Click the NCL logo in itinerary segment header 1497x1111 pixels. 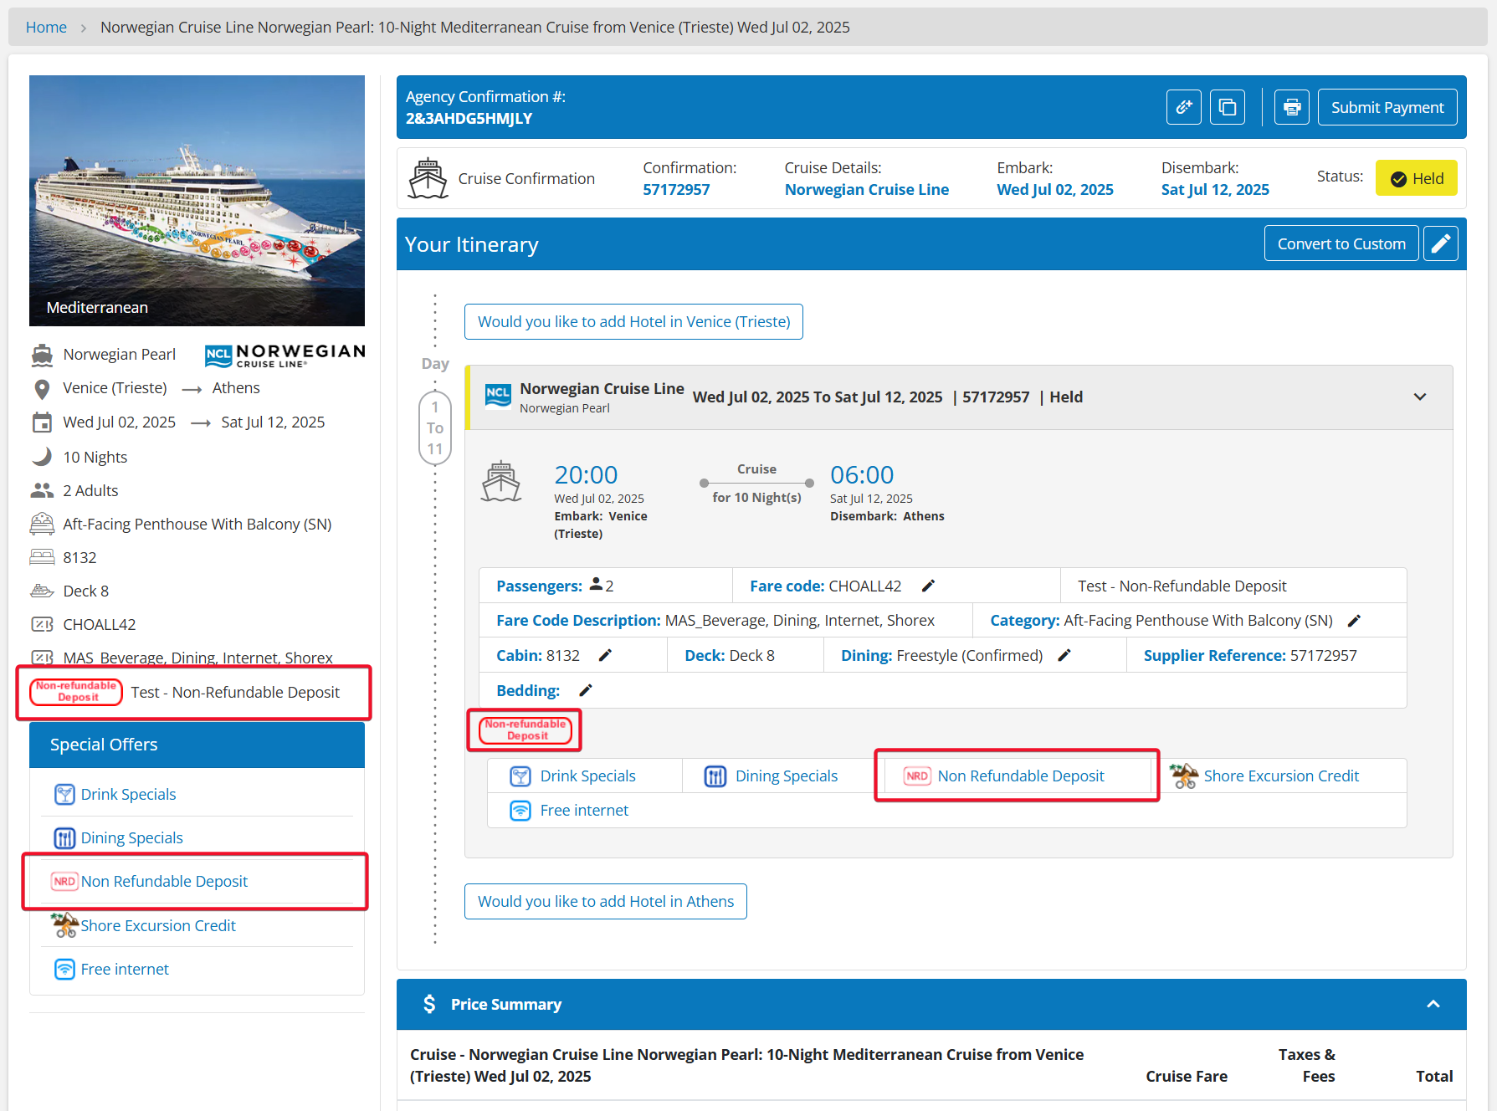[498, 395]
